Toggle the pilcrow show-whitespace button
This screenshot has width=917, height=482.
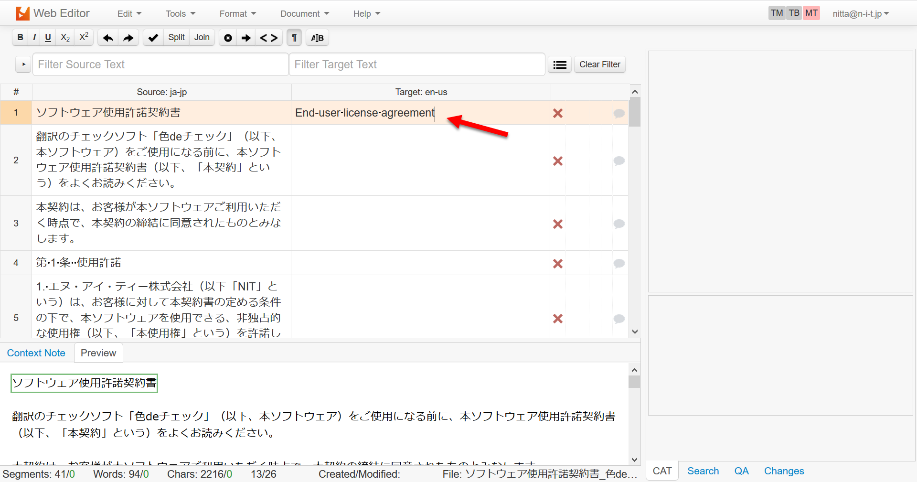pyautogui.click(x=294, y=38)
